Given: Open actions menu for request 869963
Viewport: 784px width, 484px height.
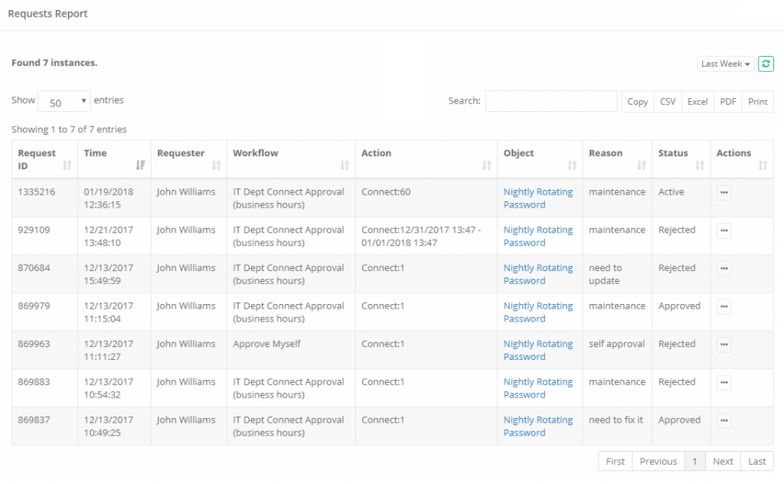Looking at the screenshot, I should [x=724, y=345].
